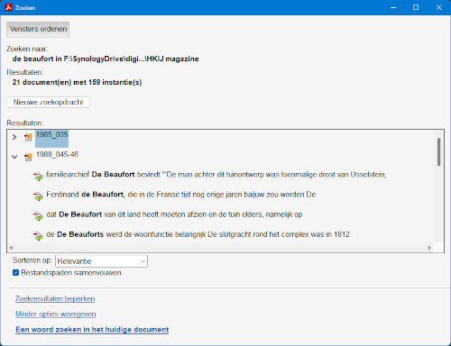
Task: Click result icon for 'dat De Beaufort van dit land'
Action: (38, 216)
